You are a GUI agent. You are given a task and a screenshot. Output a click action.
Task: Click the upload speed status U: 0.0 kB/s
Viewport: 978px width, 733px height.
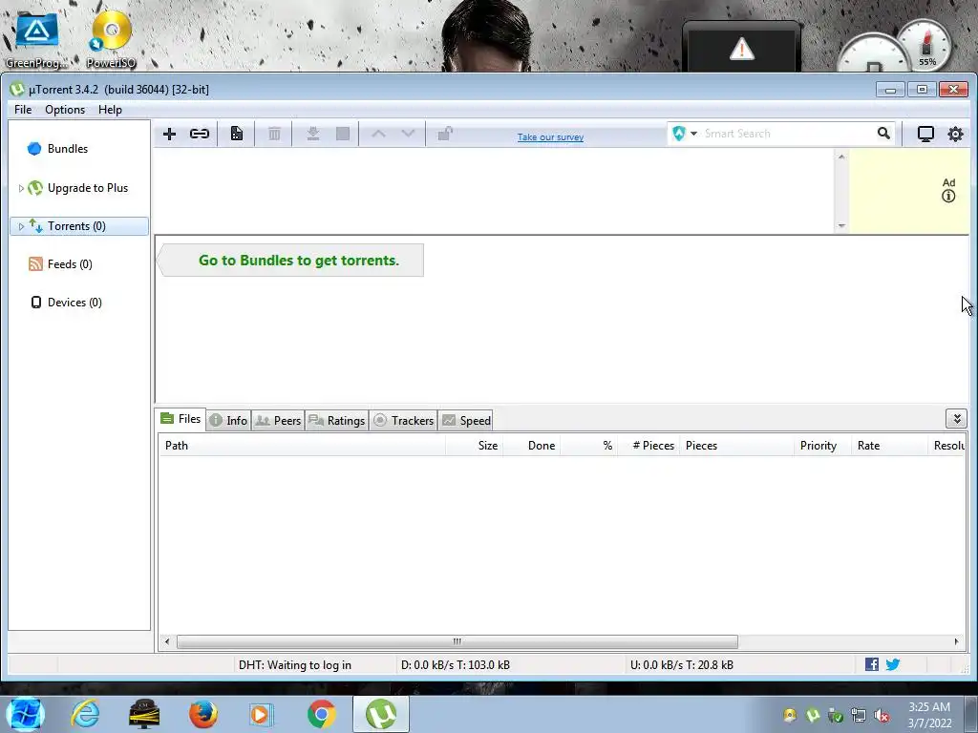coord(682,665)
